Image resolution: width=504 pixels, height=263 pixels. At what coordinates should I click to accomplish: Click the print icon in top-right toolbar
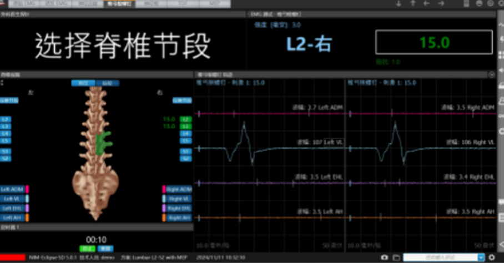point(480,3)
